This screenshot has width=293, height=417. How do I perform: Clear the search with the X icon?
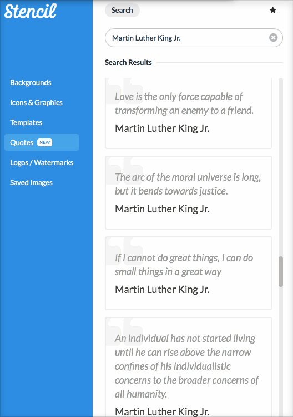click(x=273, y=38)
